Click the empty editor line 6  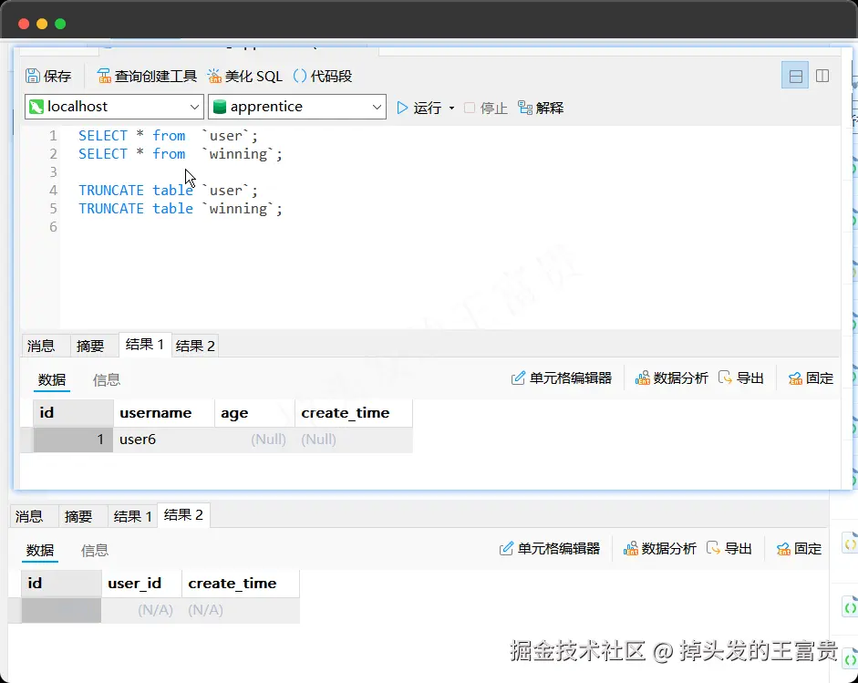click(x=449, y=226)
